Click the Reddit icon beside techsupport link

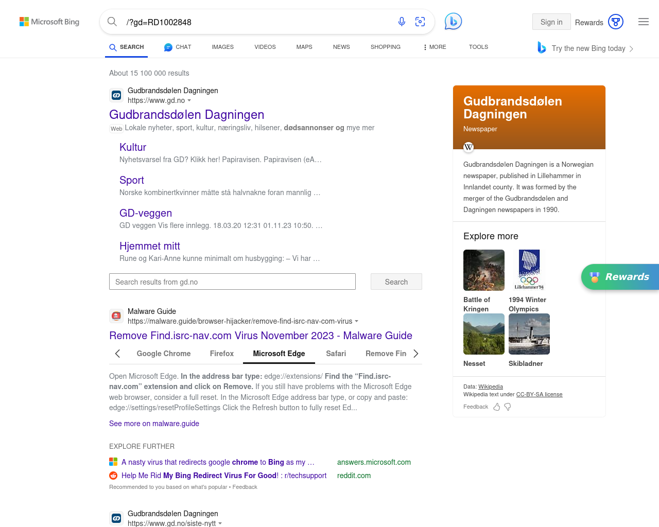pyautogui.click(x=113, y=476)
